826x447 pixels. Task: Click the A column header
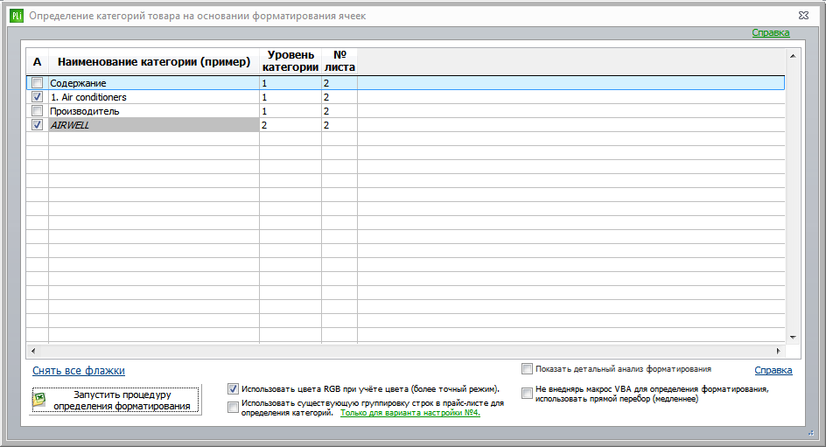click(38, 61)
